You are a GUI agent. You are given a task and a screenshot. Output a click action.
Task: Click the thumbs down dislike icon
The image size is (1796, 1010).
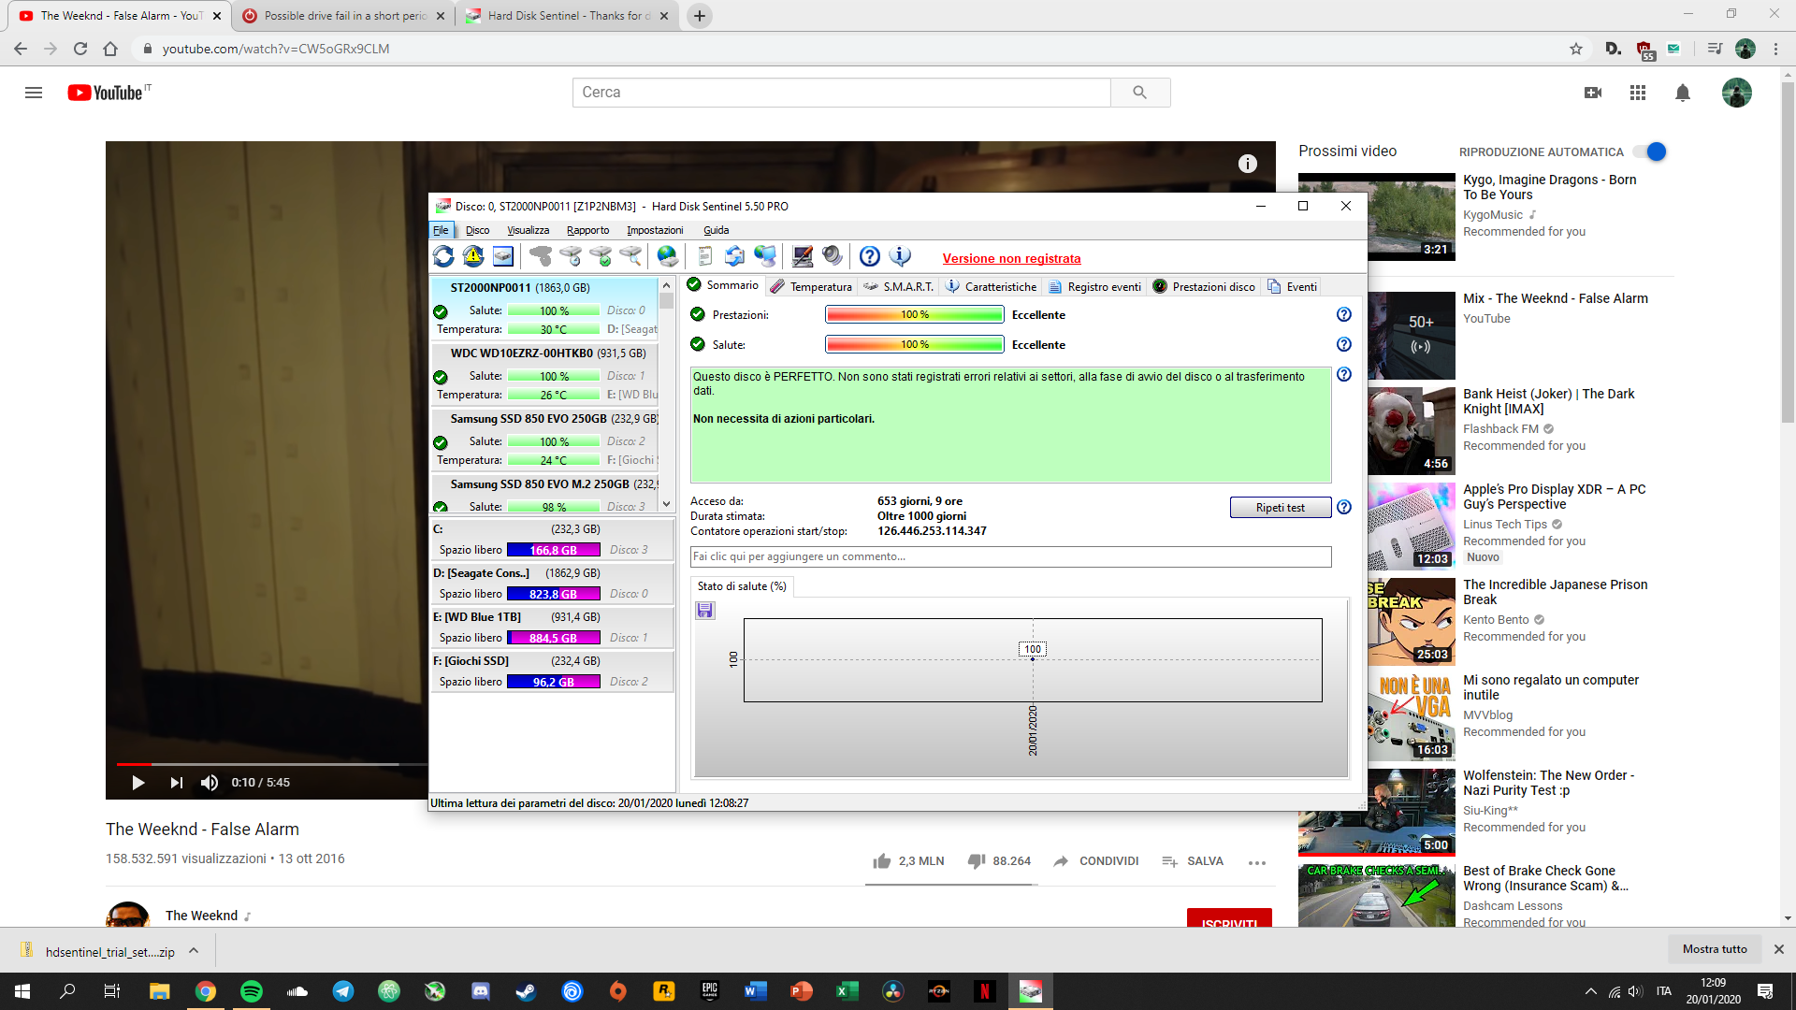click(977, 861)
